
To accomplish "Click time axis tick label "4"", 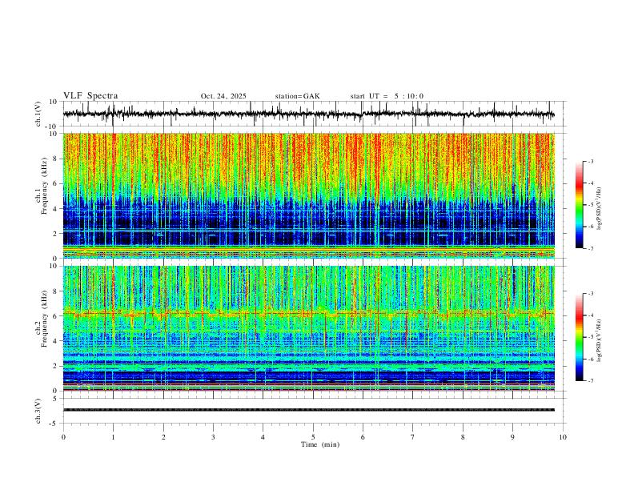I will [x=263, y=437].
